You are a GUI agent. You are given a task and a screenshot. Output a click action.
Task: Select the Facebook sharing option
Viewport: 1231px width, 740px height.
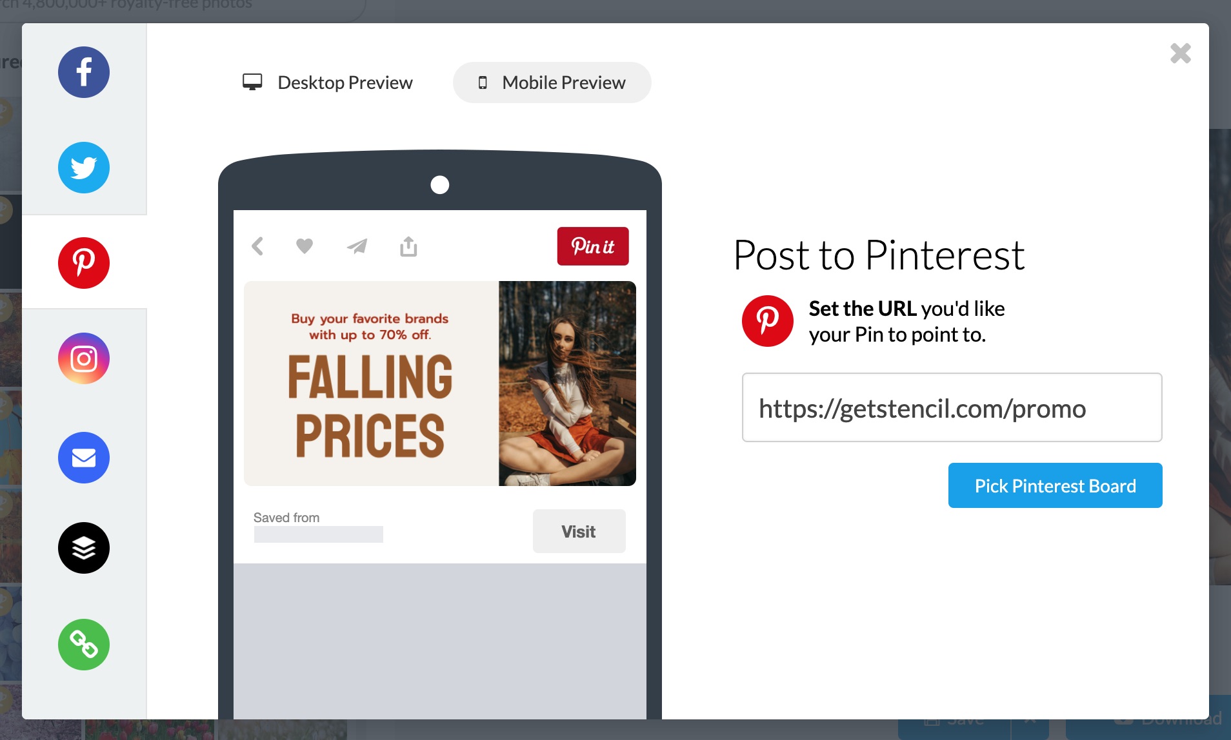(84, 72)
